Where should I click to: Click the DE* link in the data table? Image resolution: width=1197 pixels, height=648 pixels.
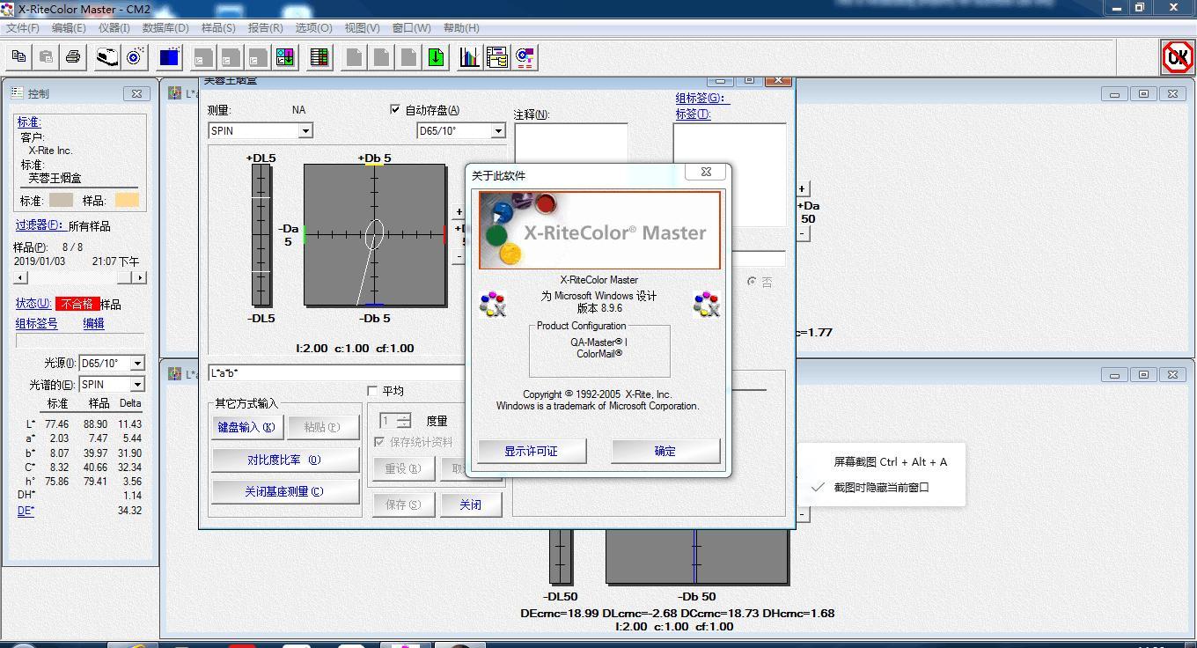(26, 511)
